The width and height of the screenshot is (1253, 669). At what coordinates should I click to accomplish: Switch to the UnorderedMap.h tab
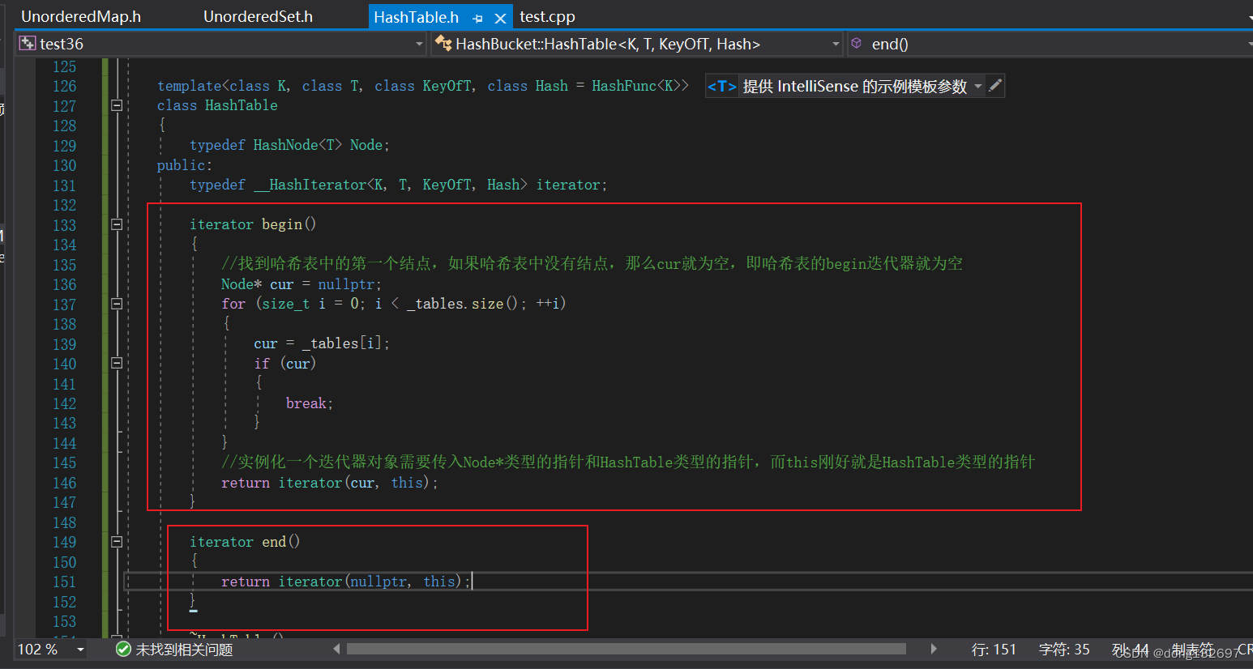click(81, 16)
